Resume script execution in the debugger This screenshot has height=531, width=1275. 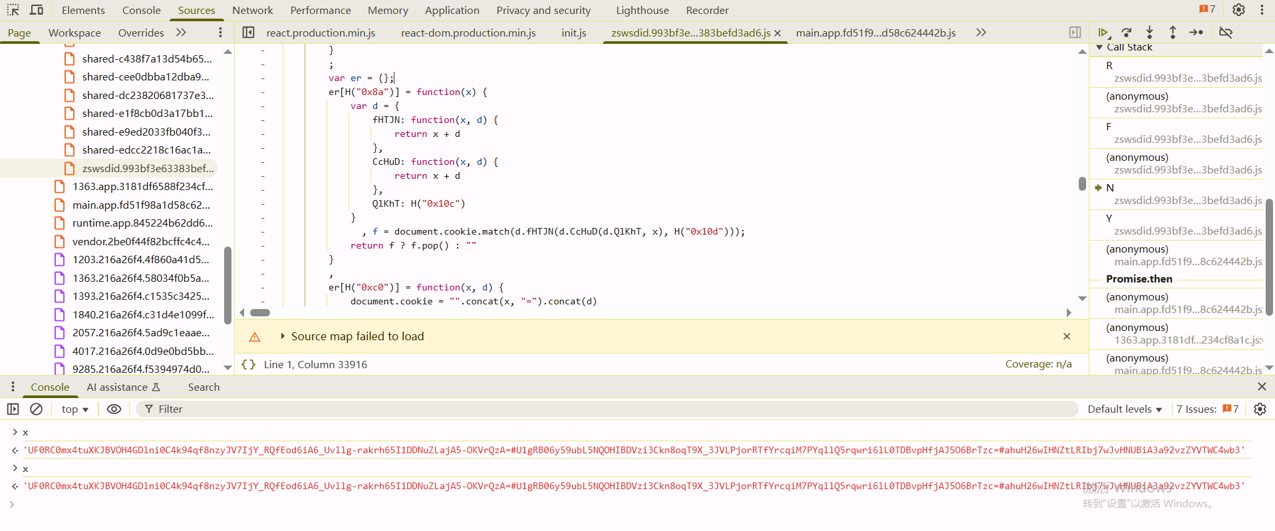1103,33
